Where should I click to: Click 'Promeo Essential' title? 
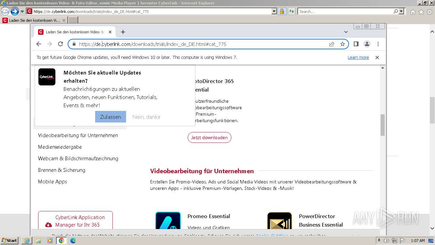tap(209, 216)
